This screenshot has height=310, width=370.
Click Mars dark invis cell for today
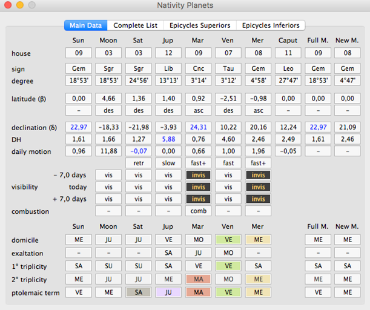pos(198,186)
